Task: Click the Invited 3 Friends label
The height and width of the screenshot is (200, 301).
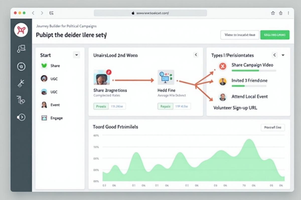Action: 249,80
